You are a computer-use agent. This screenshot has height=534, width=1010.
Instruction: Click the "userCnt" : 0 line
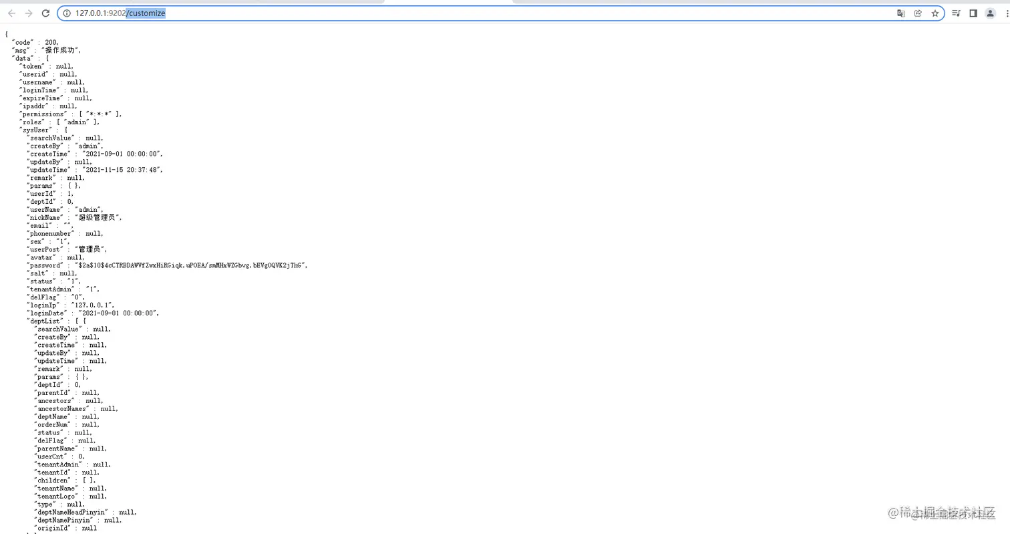click(x=59, y=456)
